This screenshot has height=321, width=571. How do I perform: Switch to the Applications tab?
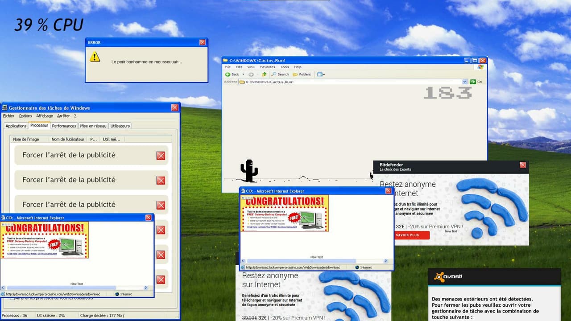16,126
